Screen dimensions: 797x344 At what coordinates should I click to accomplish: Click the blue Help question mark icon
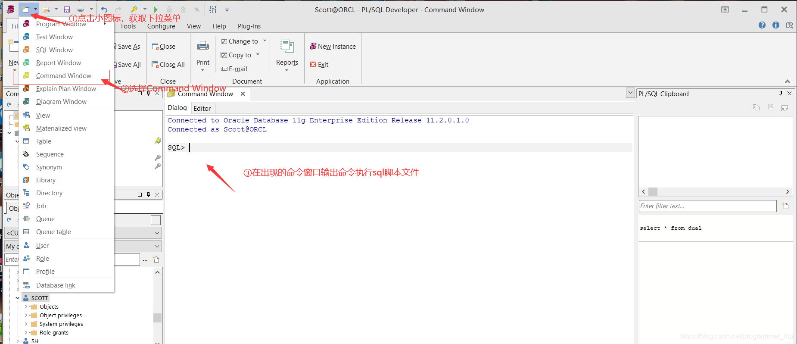(762, 25)
